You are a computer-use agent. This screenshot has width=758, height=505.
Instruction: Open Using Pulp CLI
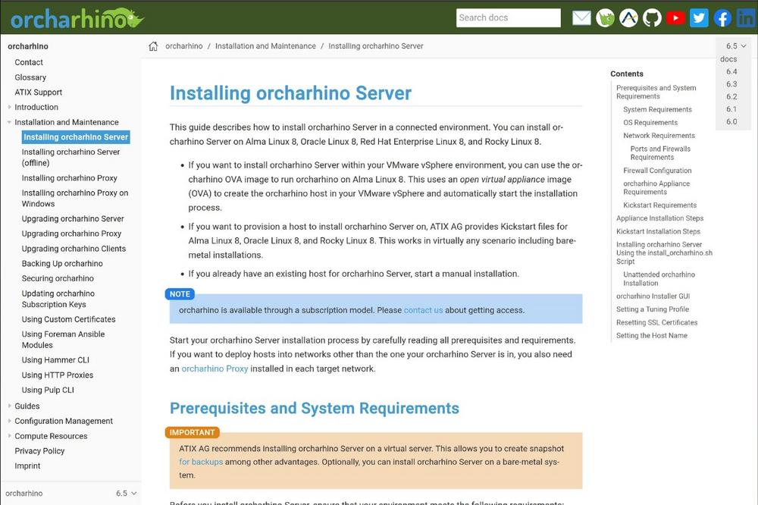pyautogui.click(x=48, y=390)
